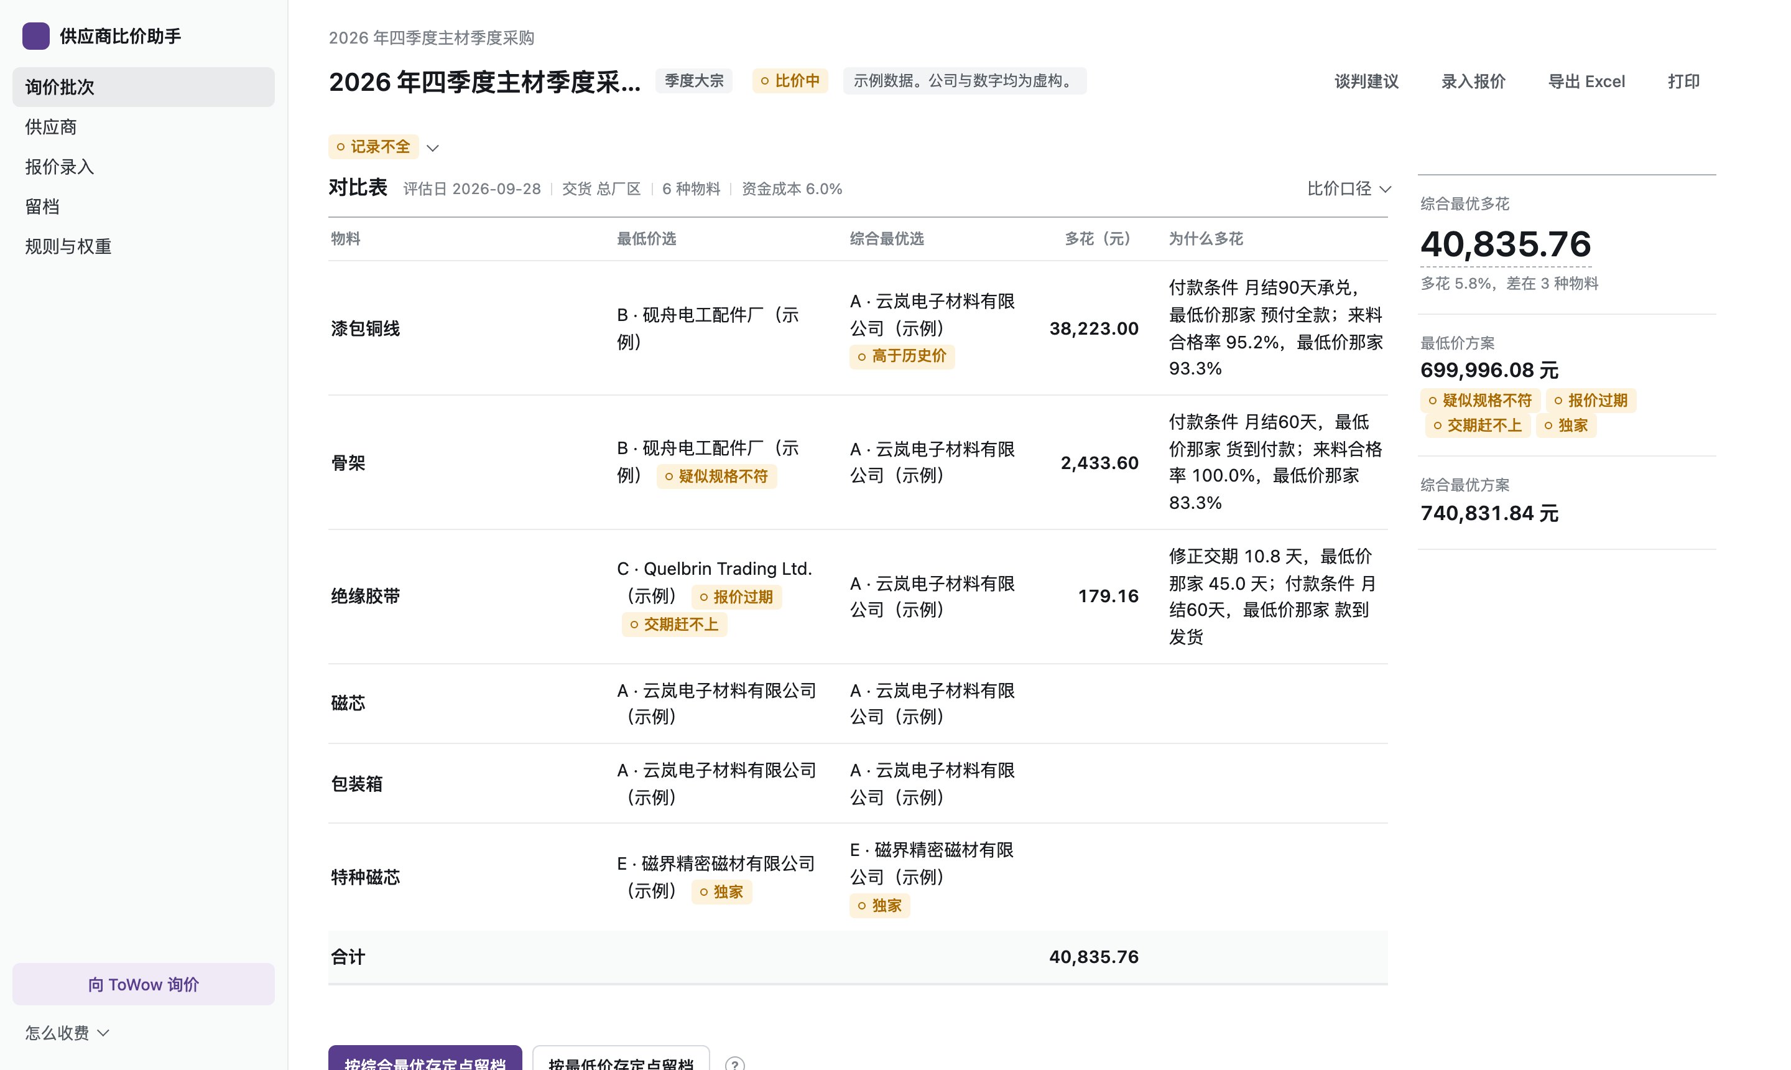Click 交期赶不上 tag under 最低价方案
The image size is (1791, 1070).
pyautogui.click(x=1478, y=426)
